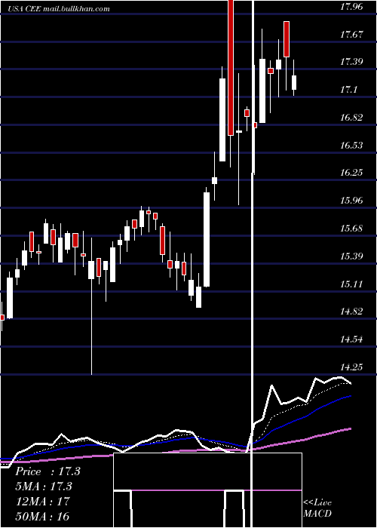The image size is (377, 528).
Task: Click the 17.96 price axis label
Action: [x=351, y=6]
